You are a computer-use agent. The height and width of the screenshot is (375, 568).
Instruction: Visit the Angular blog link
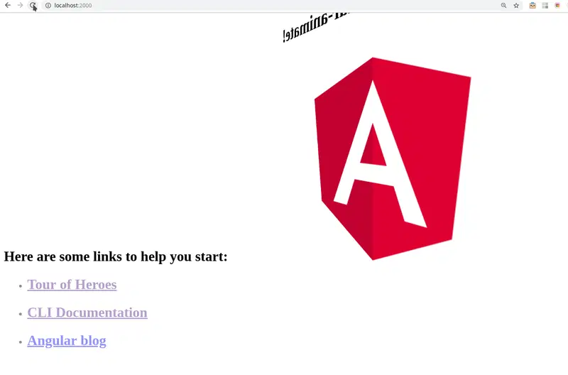(67, 341)
